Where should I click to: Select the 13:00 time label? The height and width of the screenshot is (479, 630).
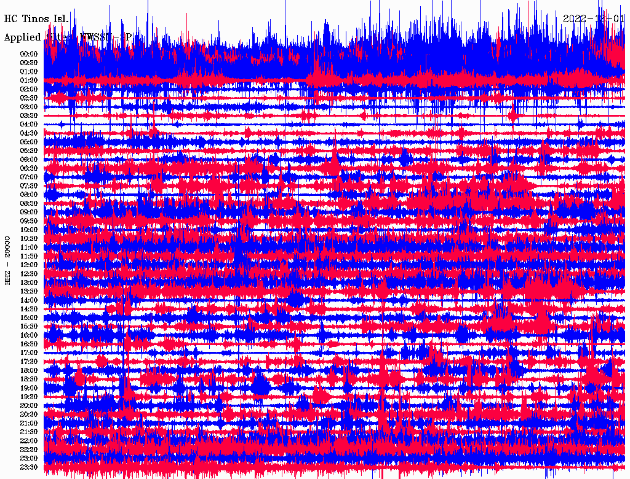[29, 283]
